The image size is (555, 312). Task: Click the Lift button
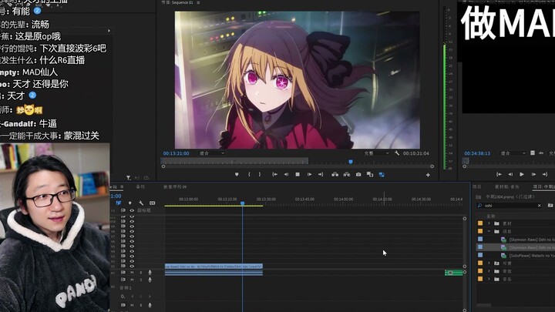pyautogui.click(x=335, y=174)
